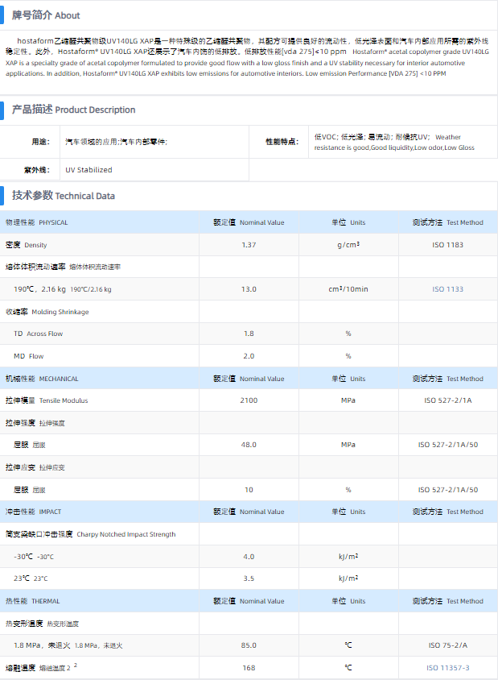Select the 机械性能 MECHANICAL table header

42,379
